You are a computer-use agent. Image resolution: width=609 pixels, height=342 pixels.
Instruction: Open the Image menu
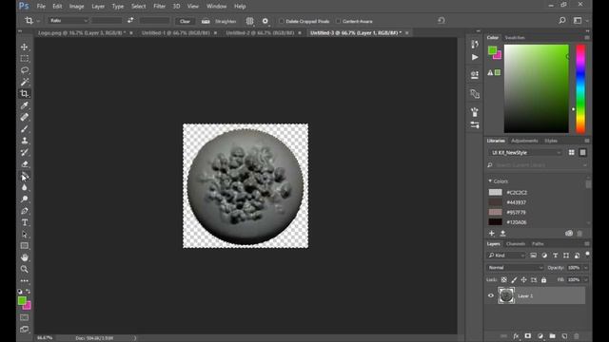click(76, 7)
